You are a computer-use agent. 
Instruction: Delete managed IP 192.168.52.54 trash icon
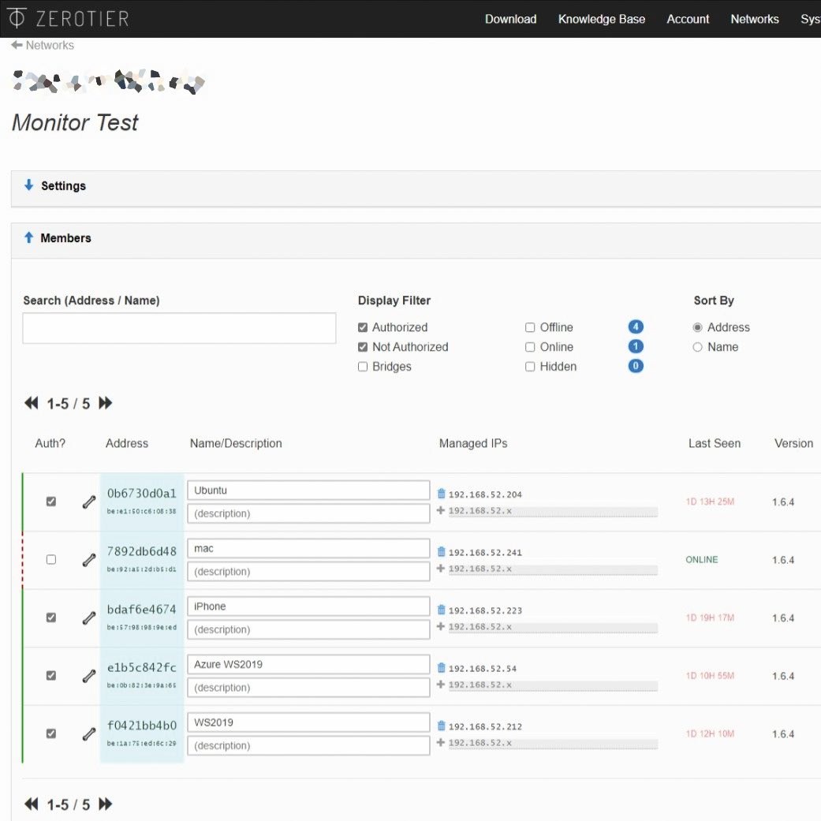click(442, 667)
